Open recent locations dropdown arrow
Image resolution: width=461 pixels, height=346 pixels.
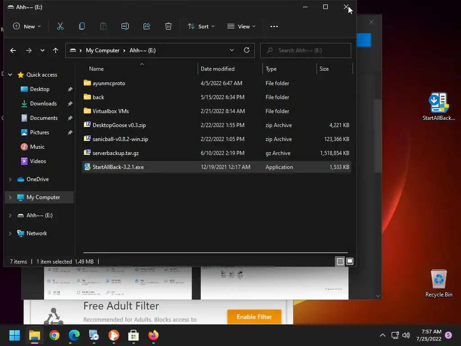pos(42,50)
